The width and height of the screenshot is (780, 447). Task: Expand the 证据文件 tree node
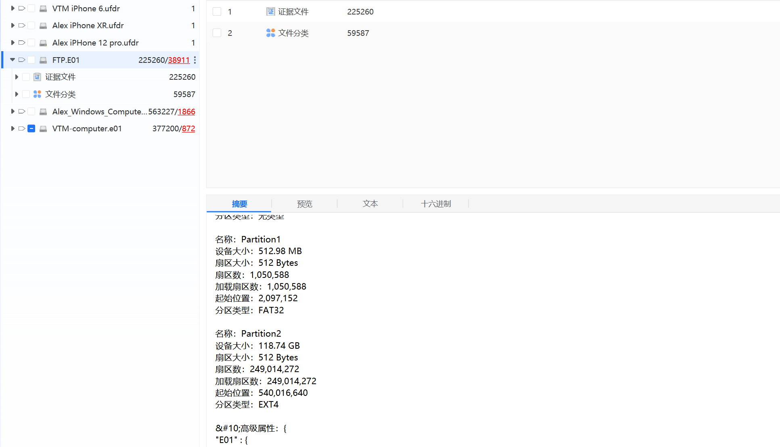click(x=17, y=77)
